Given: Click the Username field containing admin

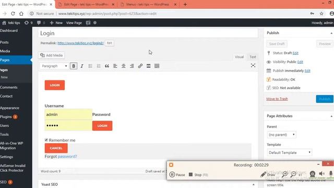Looking at the screenshot, I should coord(68,114).
